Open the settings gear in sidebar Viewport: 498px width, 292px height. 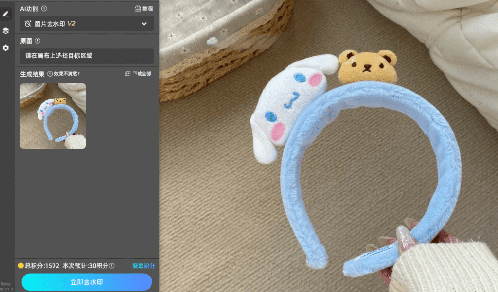(6, 48)
